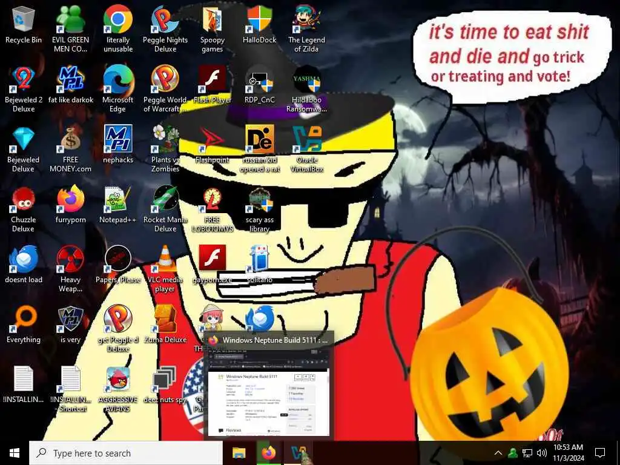This screenshot has height=465, width=620.
Task: Launch the Heavy Weap... radiation icon
Action: coord(70,259)
